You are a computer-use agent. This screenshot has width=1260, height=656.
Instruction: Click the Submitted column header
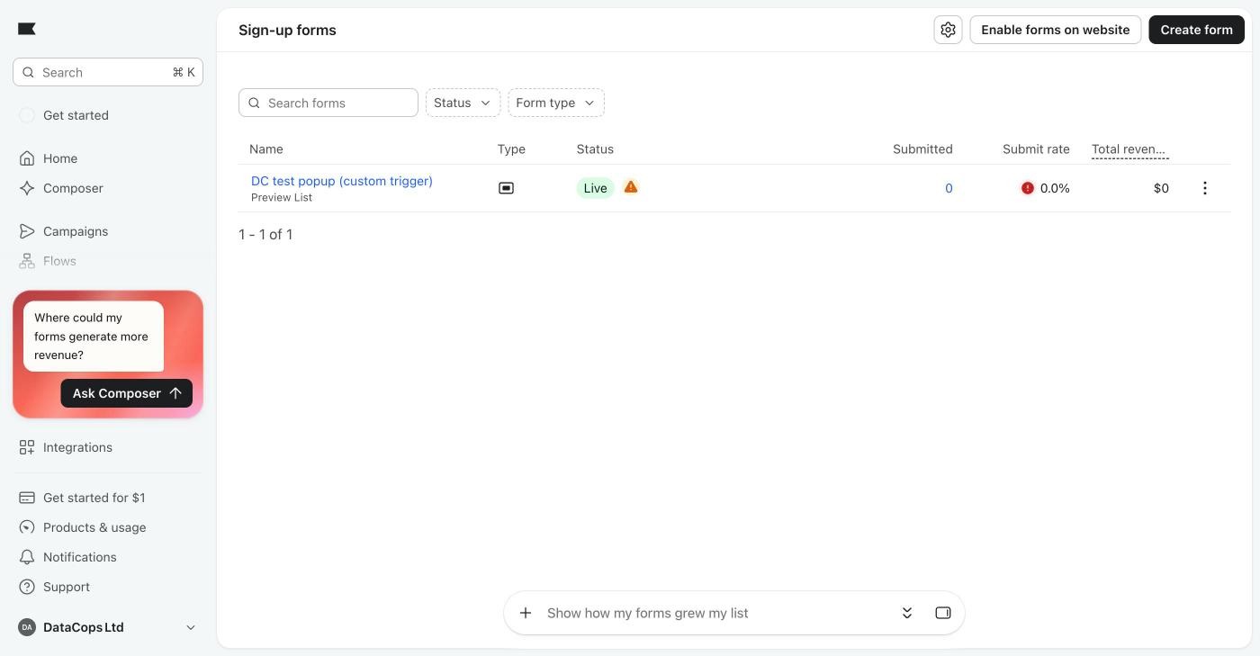click(922, 149)
